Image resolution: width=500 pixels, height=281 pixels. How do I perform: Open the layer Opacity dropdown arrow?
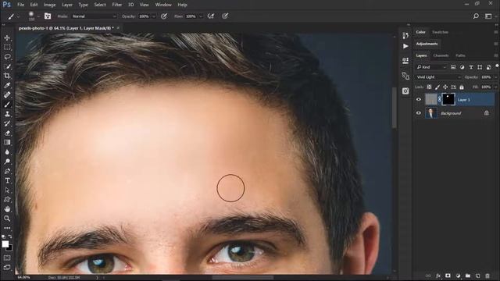pyautogui.click(x=495, y=77)
